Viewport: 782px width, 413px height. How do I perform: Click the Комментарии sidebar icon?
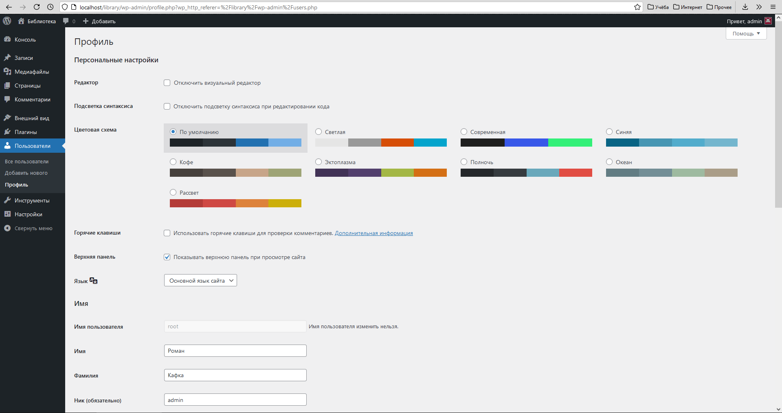7,99
